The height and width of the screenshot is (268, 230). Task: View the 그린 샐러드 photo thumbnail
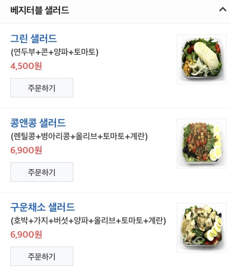pos(202,59)
